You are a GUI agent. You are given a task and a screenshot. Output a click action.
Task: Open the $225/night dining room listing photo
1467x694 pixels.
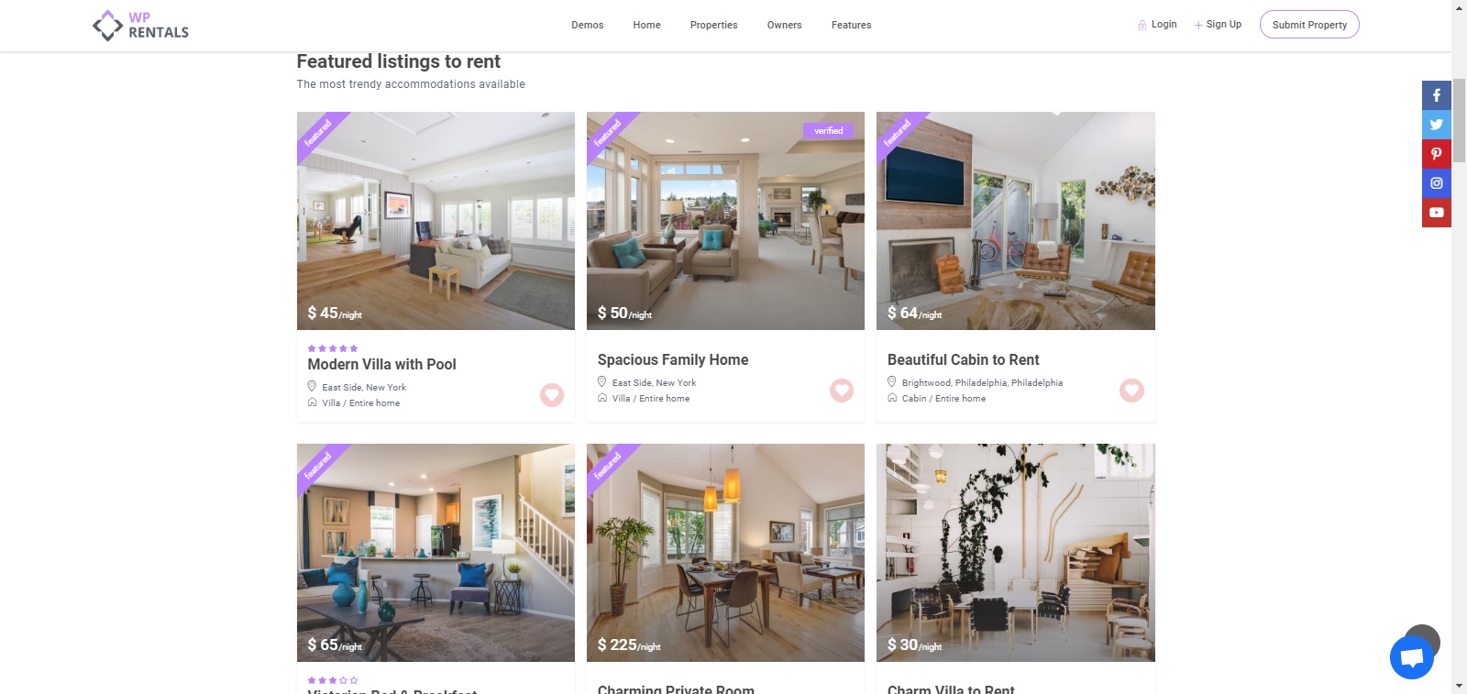pos(725,553)
